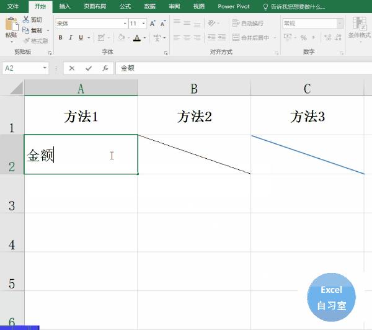Select column B header

(x=194, y=88)
